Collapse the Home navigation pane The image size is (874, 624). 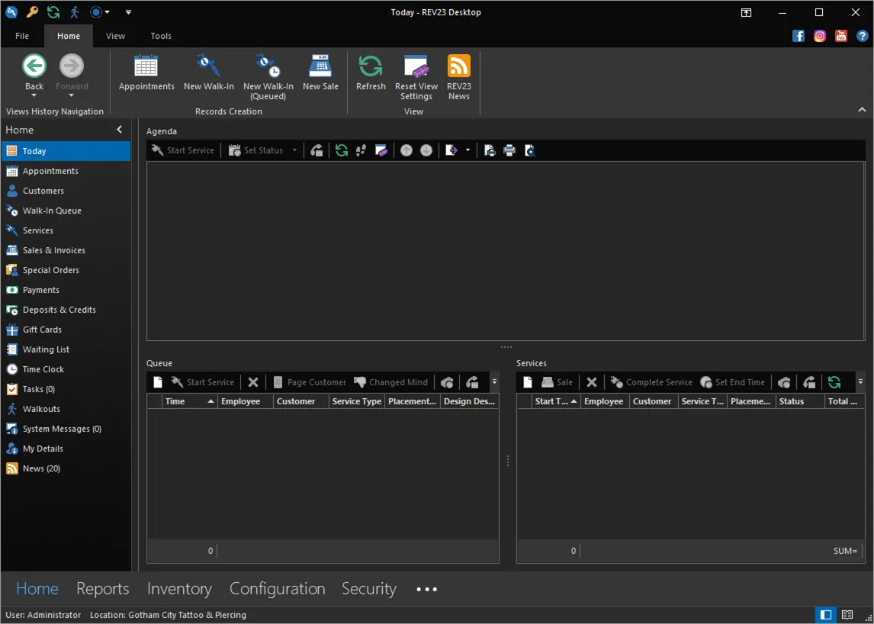tap(119, 130)
